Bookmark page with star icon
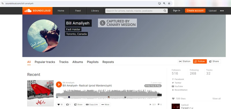 coord(169,3)
